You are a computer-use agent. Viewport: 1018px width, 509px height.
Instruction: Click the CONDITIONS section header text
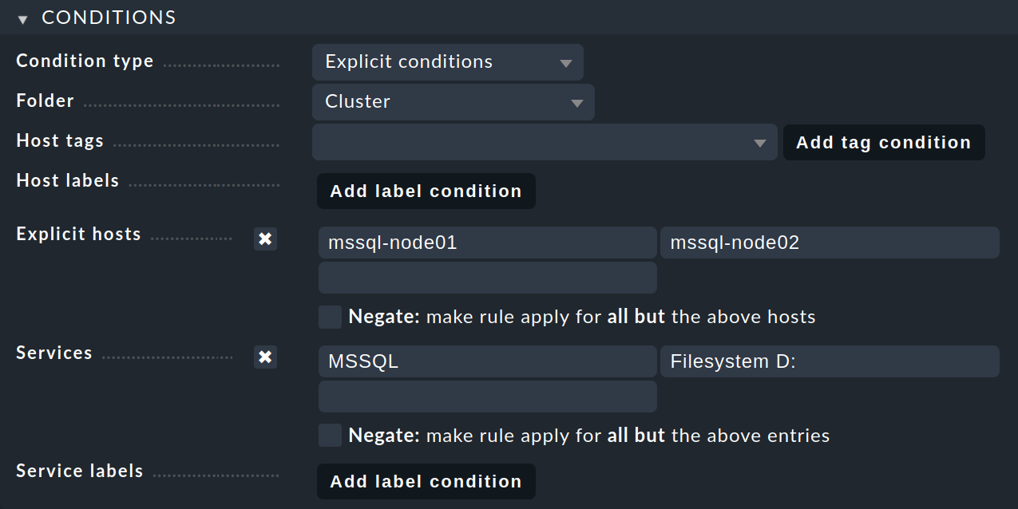click(109, 18)
